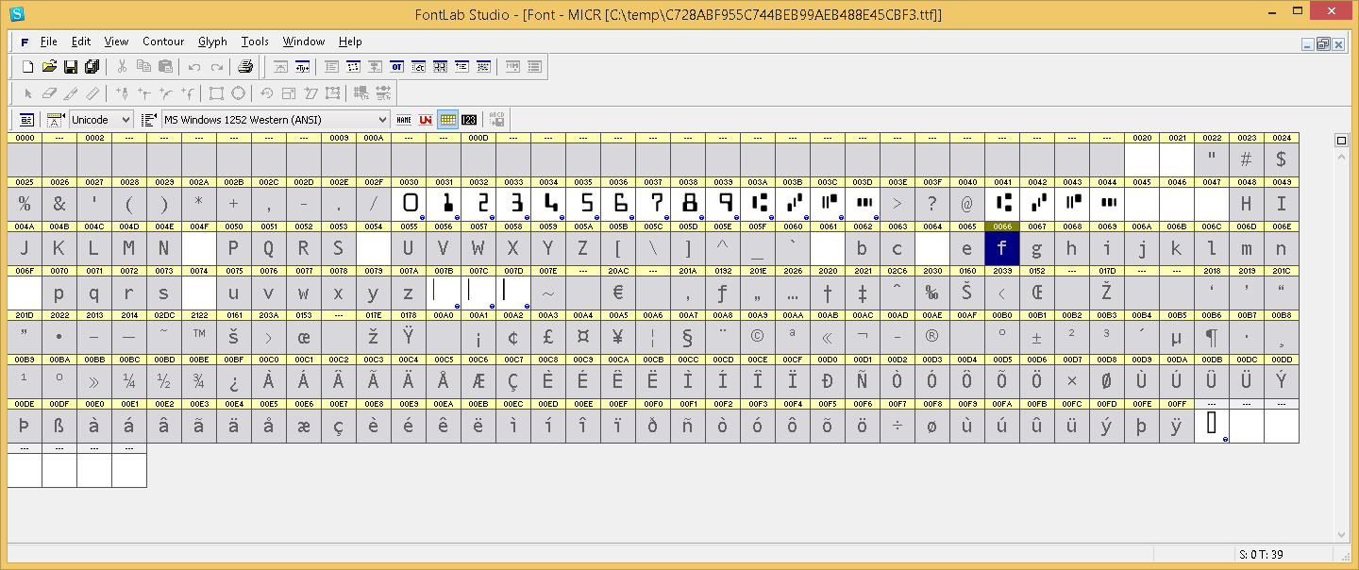Open the Contour menu
Screen dimensions: 1359x570
163,42
